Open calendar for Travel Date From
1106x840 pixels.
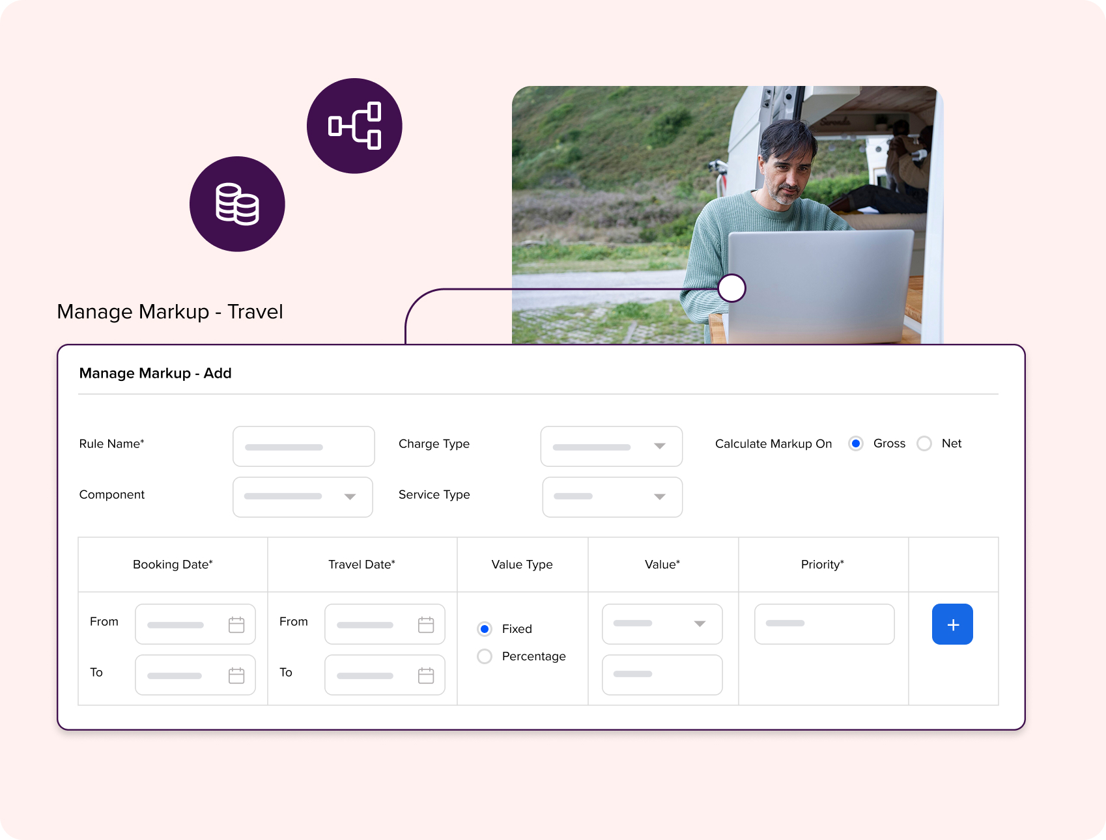(x=426, y=624)
